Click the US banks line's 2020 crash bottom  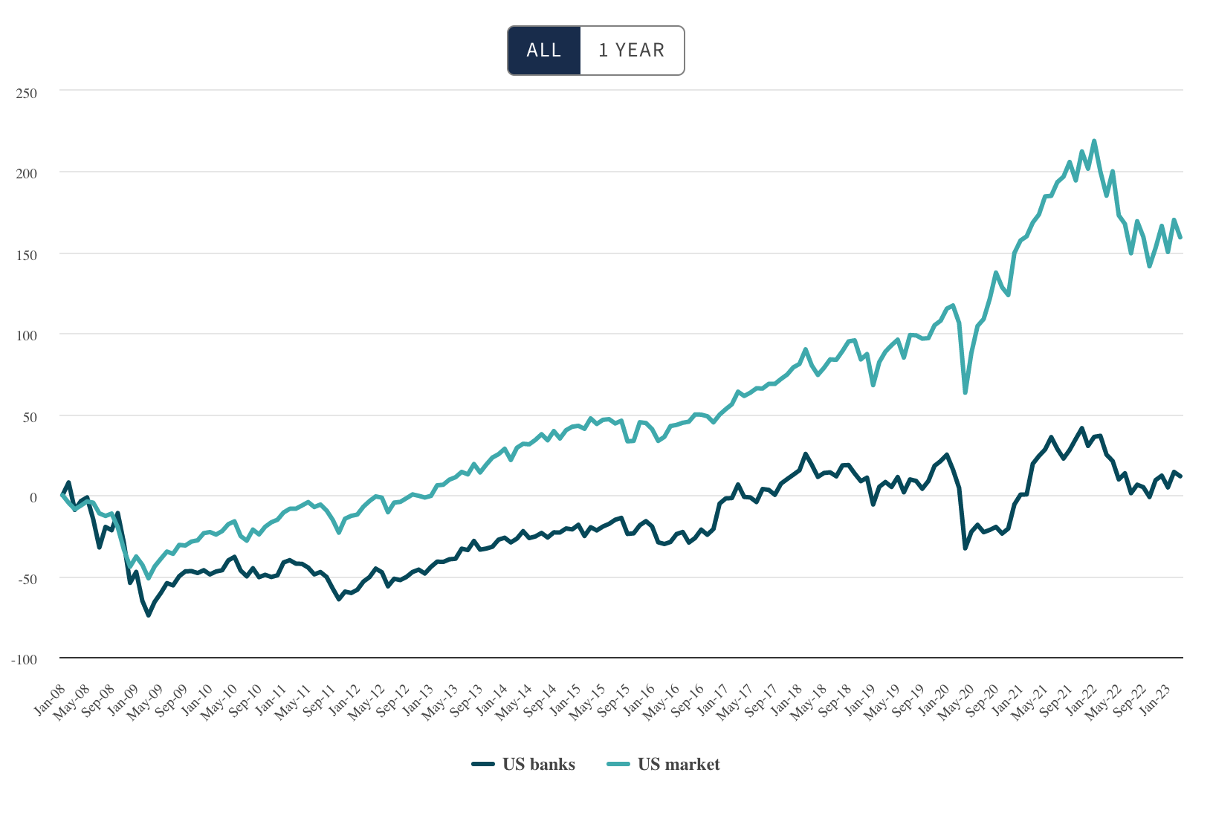pyautogui.click(x=965, y=548)
